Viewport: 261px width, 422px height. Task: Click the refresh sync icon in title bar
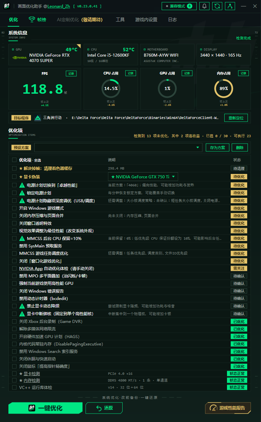(217, 6)
